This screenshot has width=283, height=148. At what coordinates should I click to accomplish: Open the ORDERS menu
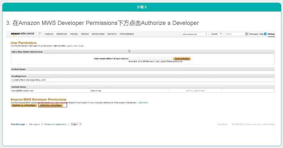85,34
